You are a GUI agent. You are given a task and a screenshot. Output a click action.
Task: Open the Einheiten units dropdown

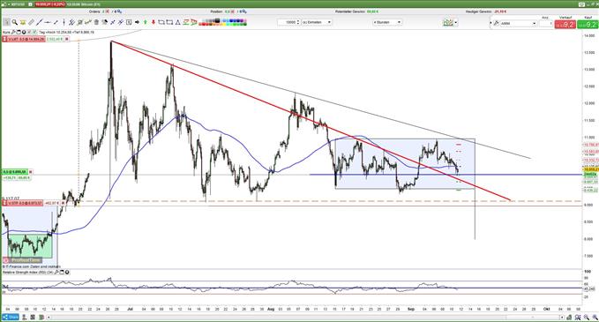pyautogui.click(x=317, y=22)
